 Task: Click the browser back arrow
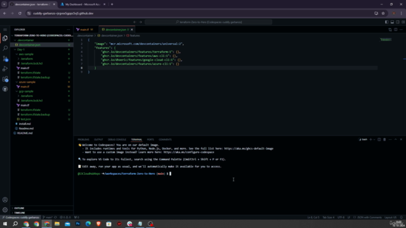coord(4,13)
